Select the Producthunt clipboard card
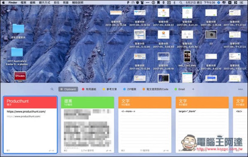 (x=30, y=125)
